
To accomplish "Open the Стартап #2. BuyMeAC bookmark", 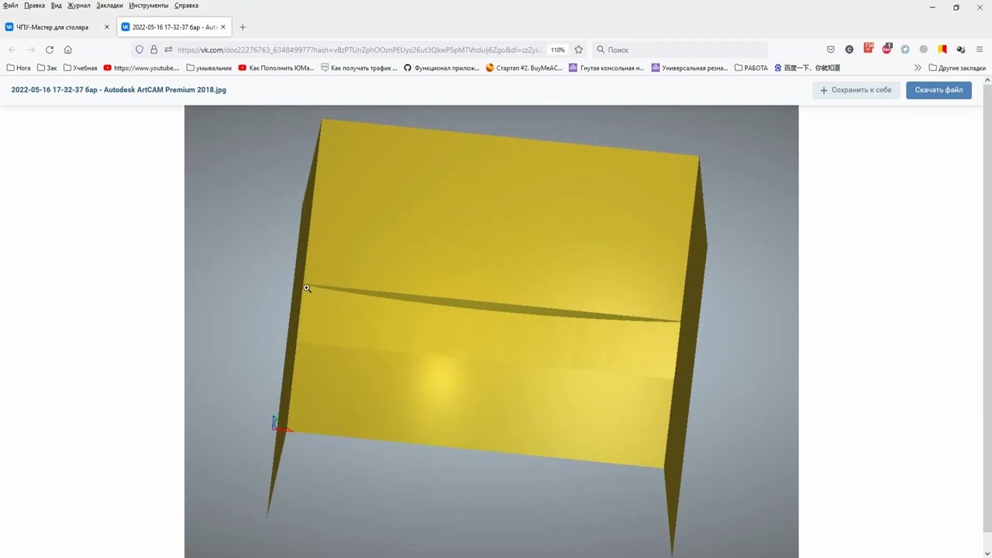I will point(524,68).
